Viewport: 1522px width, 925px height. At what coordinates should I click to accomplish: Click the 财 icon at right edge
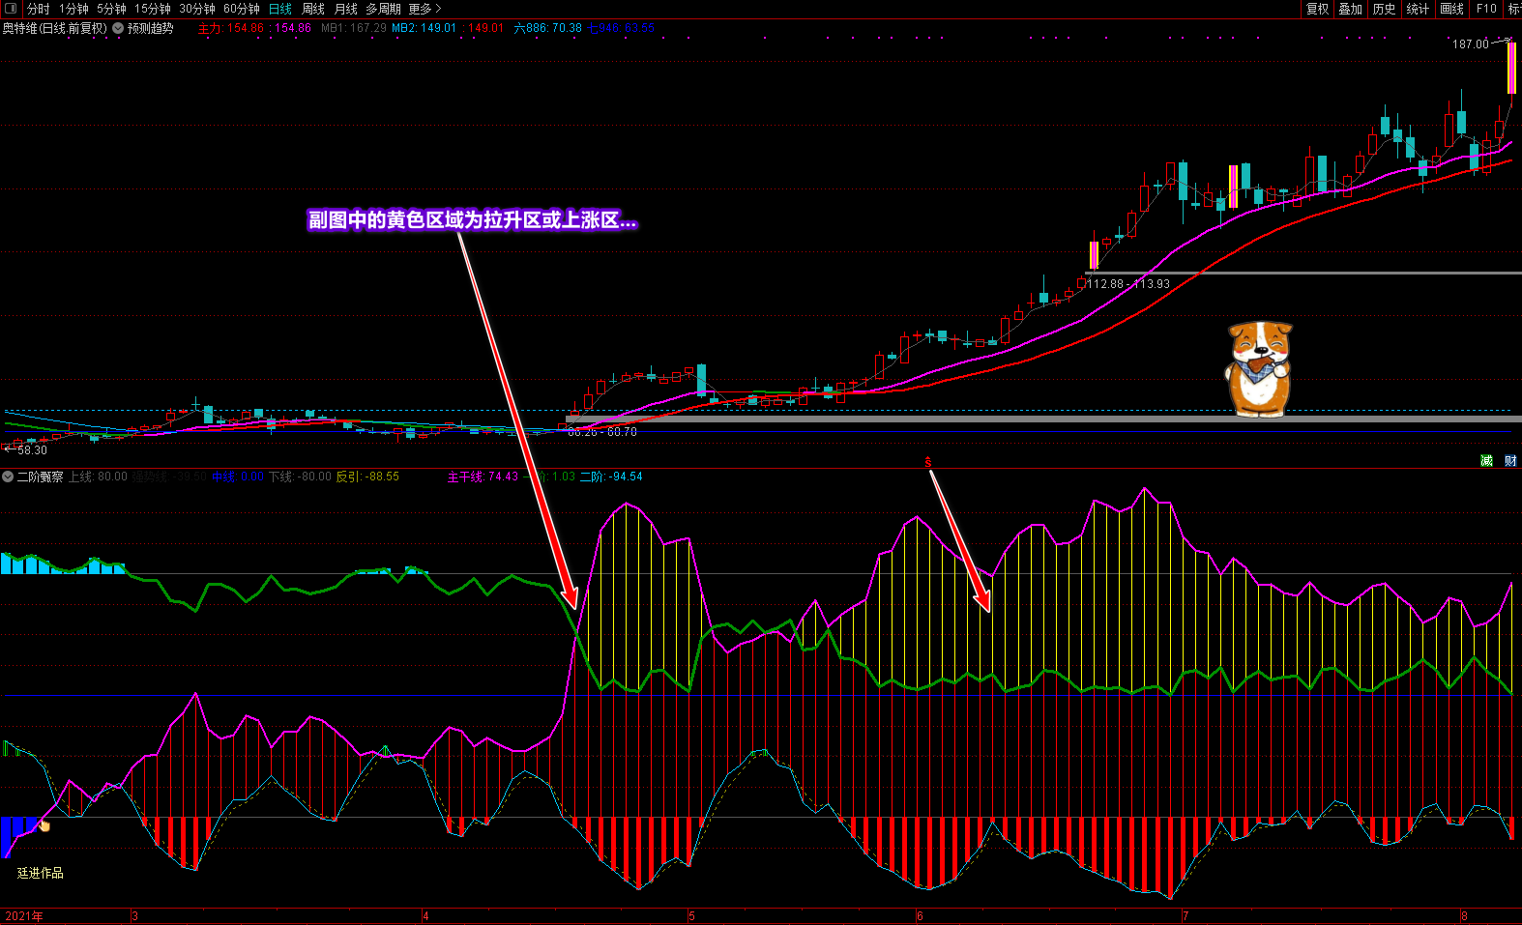pos(1510,461)
